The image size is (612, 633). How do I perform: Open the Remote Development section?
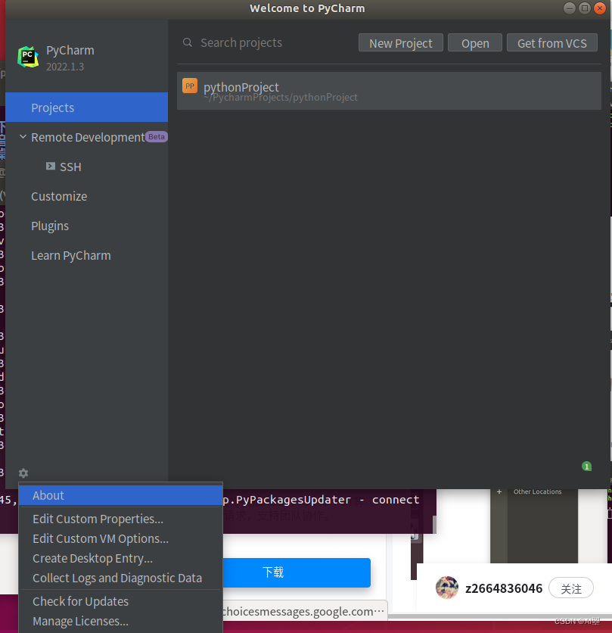pyautogui.click(x=89, y=137)
